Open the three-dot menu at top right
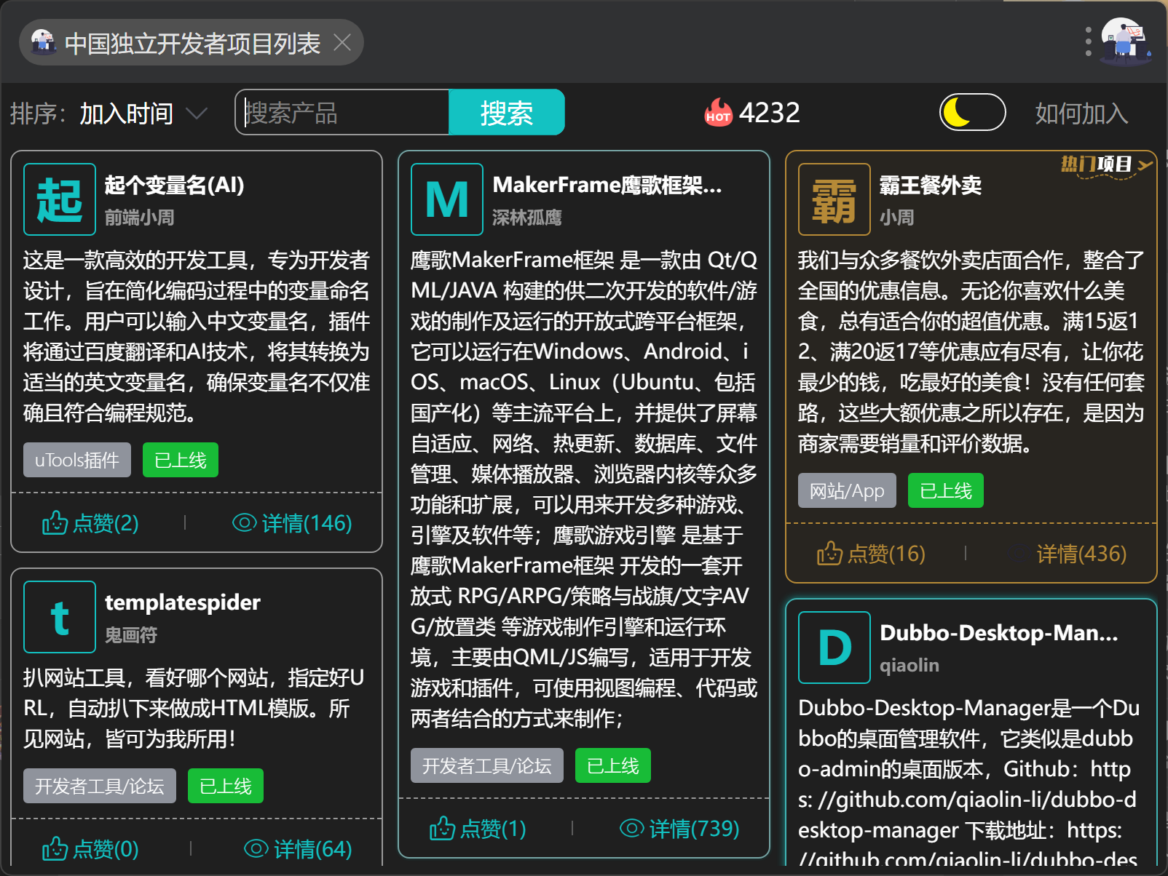Viewport: 1168px width, 876px height. tap(1088, 41)
